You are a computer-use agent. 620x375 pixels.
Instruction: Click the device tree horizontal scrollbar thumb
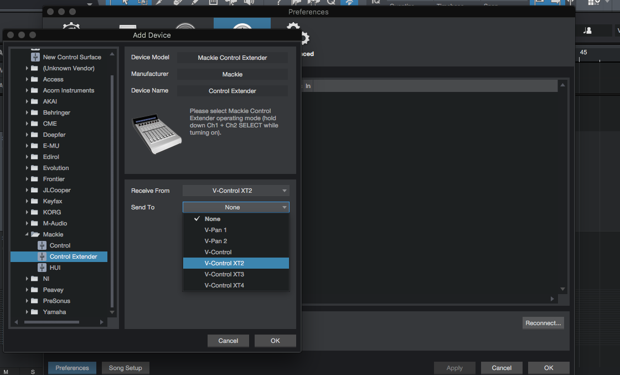click(51, 322)
